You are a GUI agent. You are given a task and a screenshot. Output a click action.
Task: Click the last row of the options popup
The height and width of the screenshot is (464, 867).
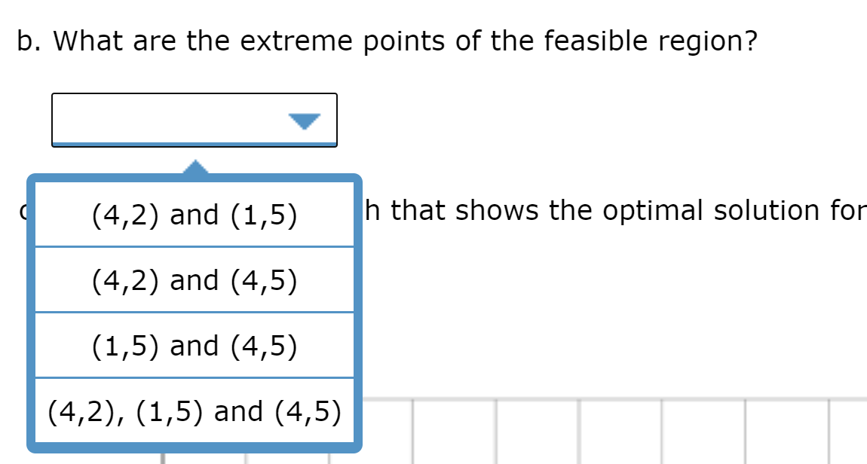tap(193, 411)
